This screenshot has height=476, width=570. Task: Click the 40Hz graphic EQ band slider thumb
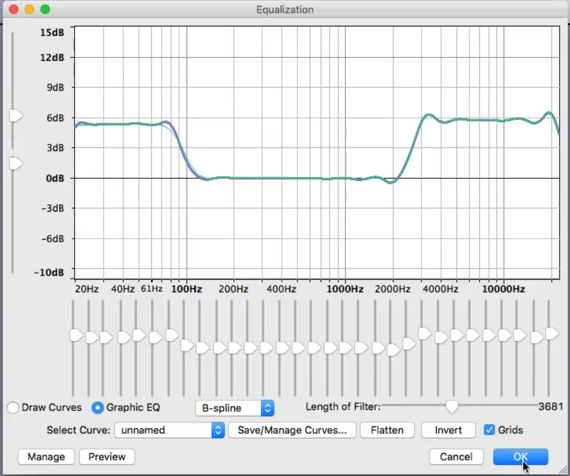pyautogui.click(x=124, y=337)
